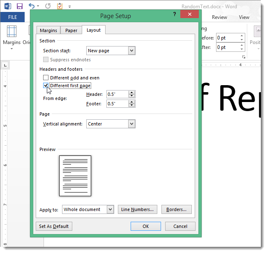Click the Vertical alignment: label
The width and height of the screenshot is (267, 253).
(x=63, y=124)
